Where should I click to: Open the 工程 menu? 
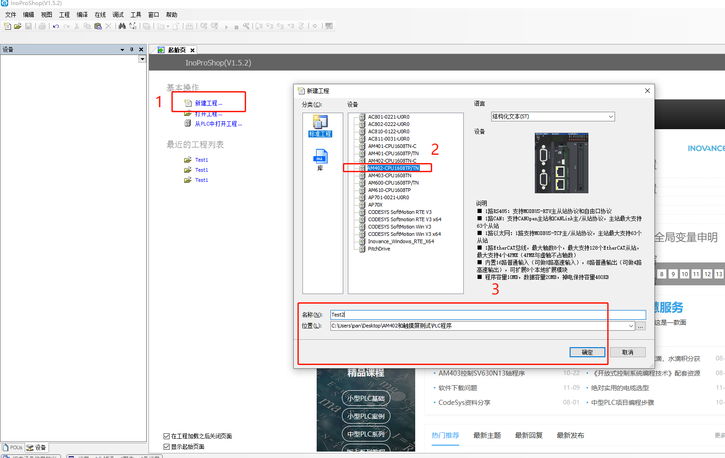[64, 15]
